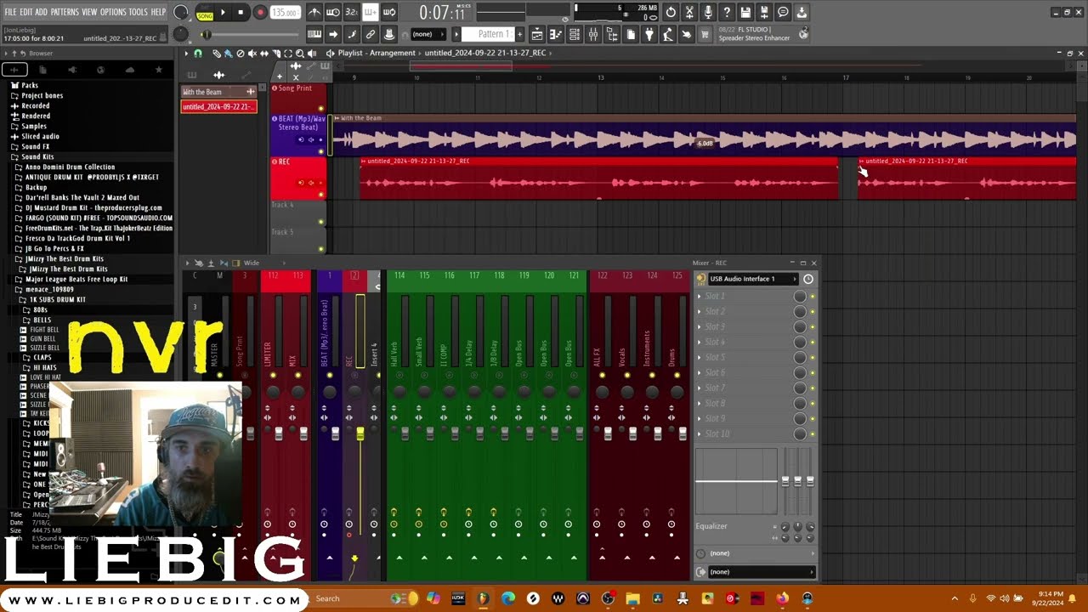Expand mixer effect Slot 10 arrow

pyautogui.click(x=700, y=433)
